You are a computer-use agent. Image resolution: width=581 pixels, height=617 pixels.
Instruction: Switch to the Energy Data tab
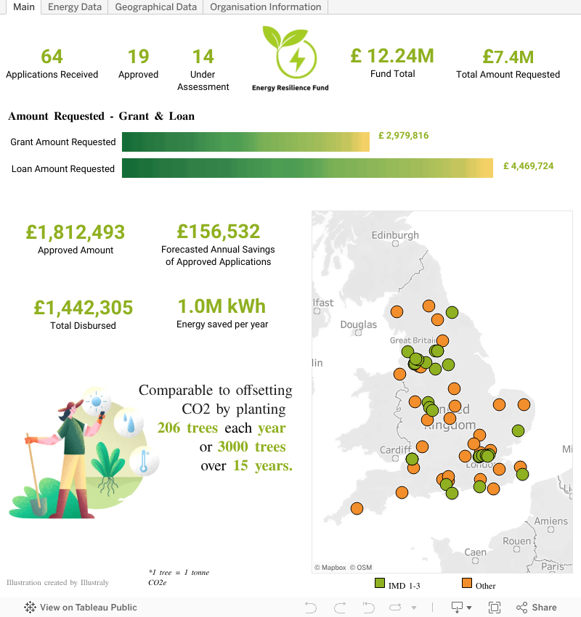click(x=75, y=7)
